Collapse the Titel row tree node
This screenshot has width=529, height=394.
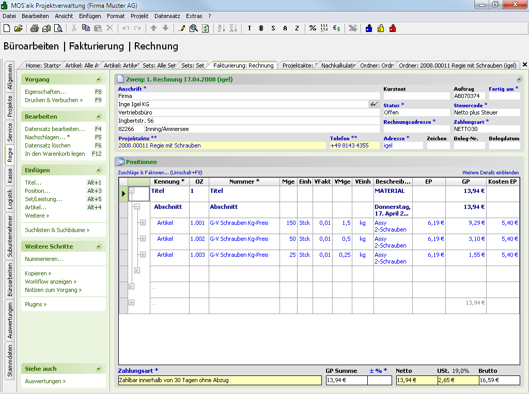(x=131, y=191)
